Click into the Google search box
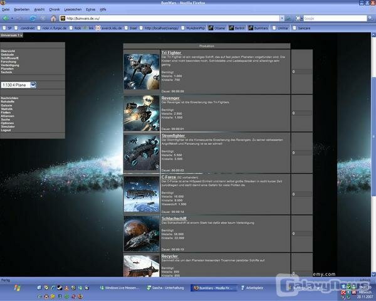The height and width of the screenshot is (301, 376). 335,18
